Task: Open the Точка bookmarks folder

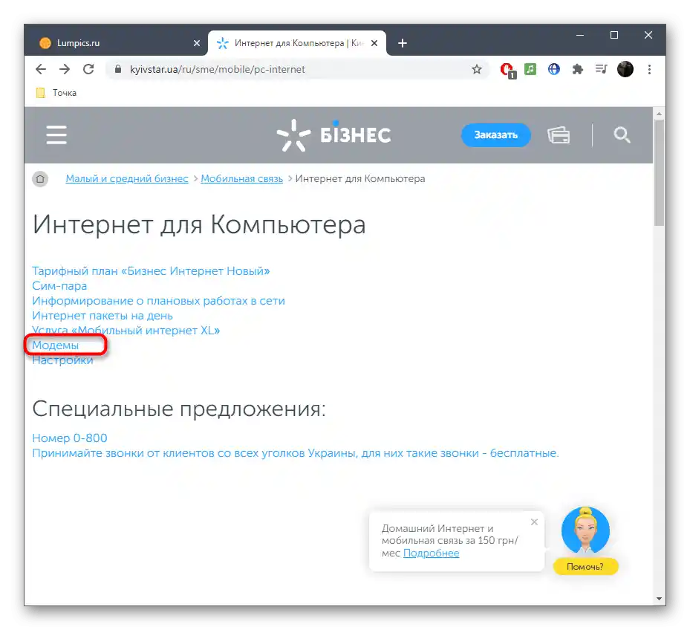Action: pos(56,93)
